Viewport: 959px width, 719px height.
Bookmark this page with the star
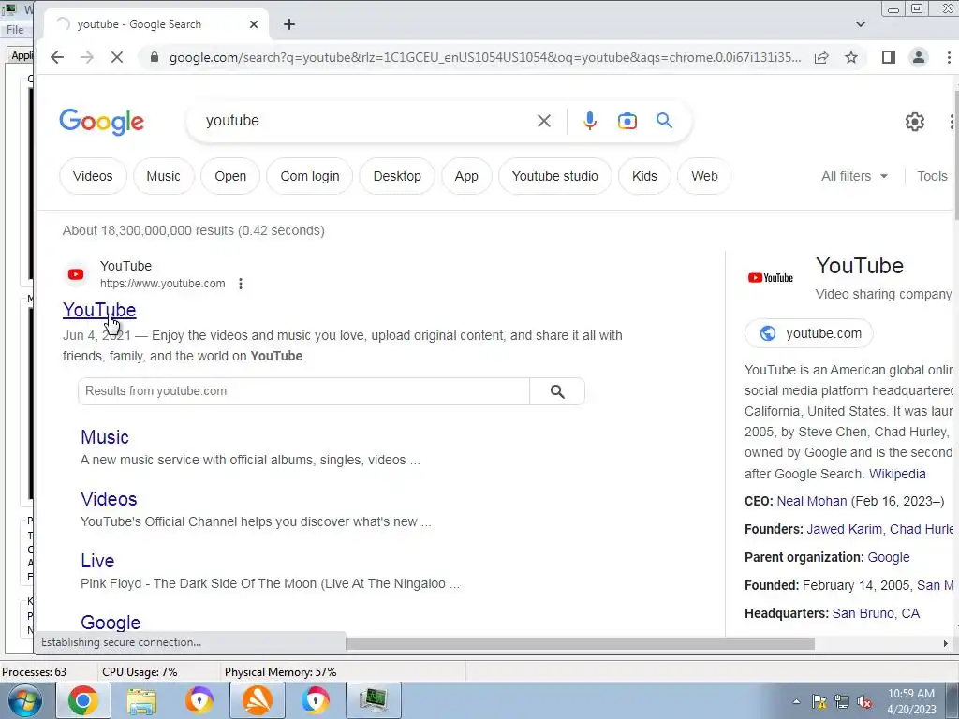coord(850,57)
